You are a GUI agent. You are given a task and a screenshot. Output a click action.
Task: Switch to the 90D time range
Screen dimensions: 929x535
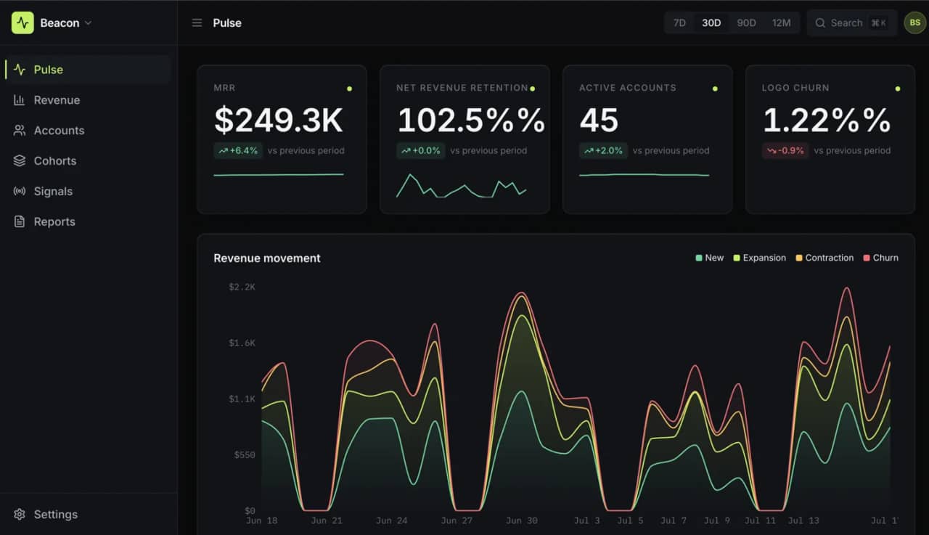click(746, 23)
